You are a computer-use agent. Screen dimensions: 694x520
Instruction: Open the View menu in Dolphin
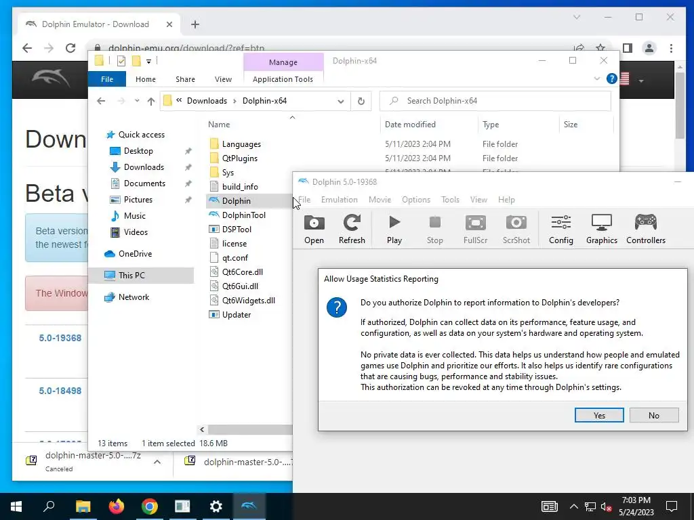coord(478,200)
